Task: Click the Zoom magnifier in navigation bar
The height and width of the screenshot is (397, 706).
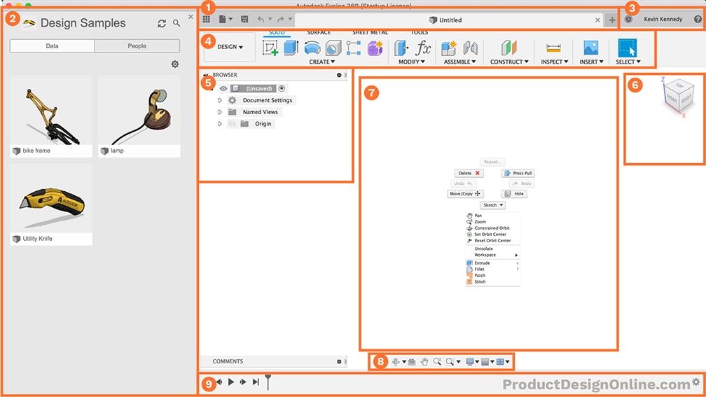Action: click(x=437, y=361)
